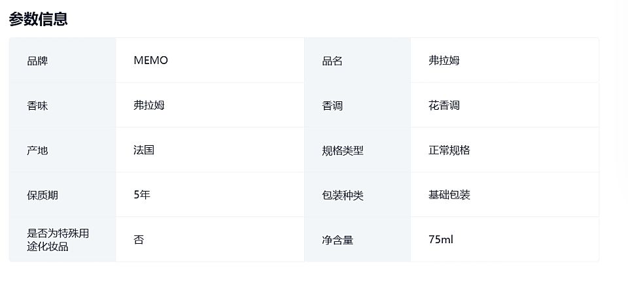
Task: Click the 正常规格 value
Action: 449,150
